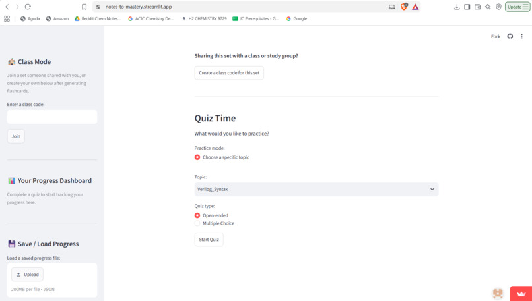Image resolution: width=532 pixels, height=301 pixels.
Task: Click Create a class code for this set
Action: 229,73
